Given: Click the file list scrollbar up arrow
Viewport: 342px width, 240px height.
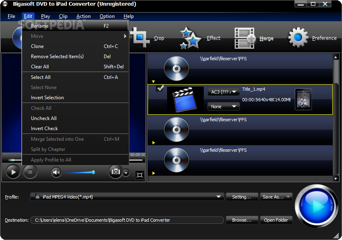Looking at the screenshot, I should (335, 57).
